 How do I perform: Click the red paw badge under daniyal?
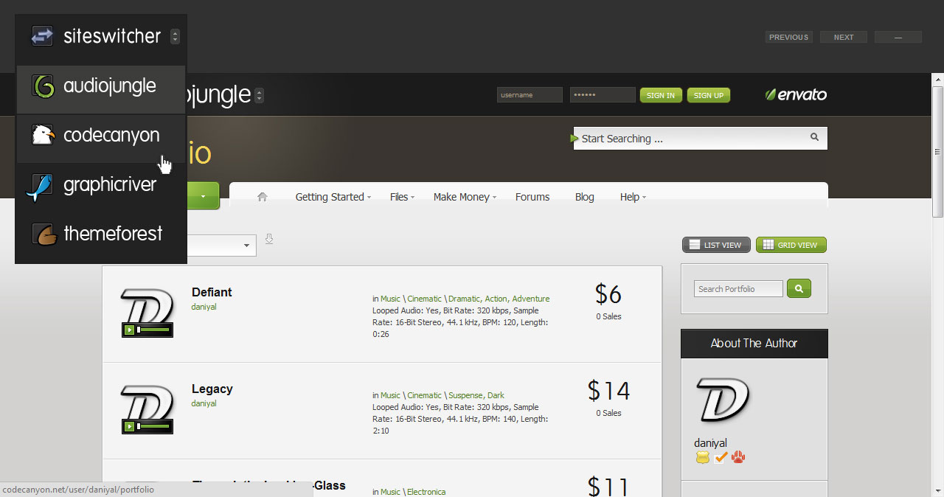tap(738, 458)
